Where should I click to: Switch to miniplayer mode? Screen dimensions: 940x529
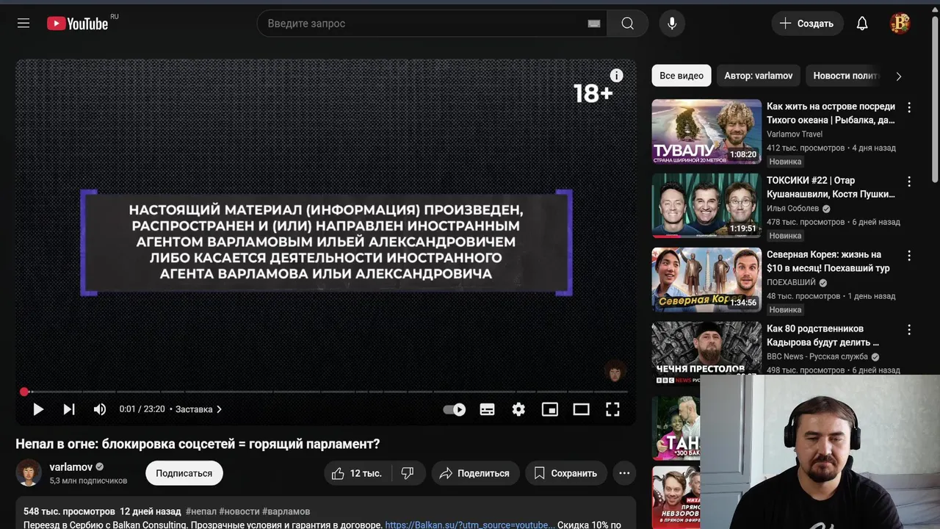coord(550,409)
